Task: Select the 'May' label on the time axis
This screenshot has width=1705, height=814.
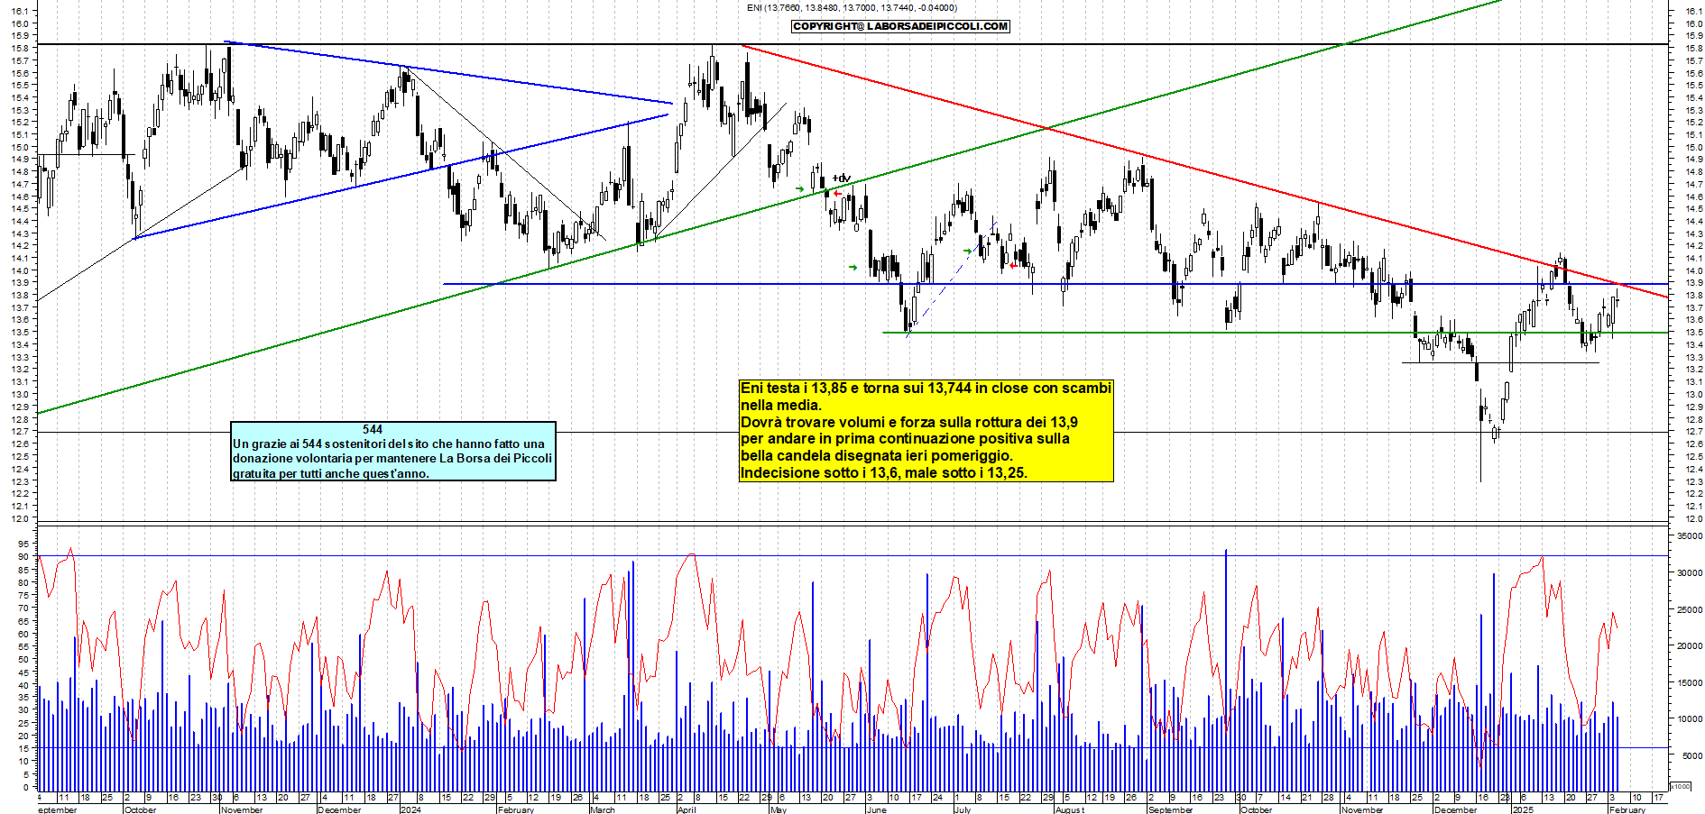Action: pos(779,809)
